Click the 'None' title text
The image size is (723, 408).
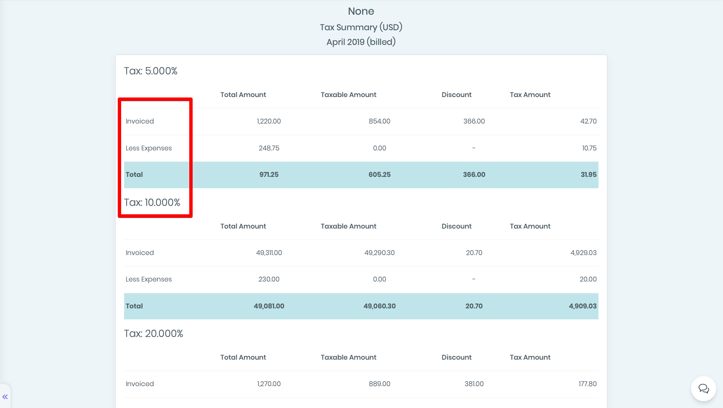click(x=361, y=11)
